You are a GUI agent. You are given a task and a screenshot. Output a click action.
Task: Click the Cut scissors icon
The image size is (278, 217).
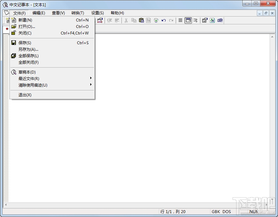tap(126, 20)
